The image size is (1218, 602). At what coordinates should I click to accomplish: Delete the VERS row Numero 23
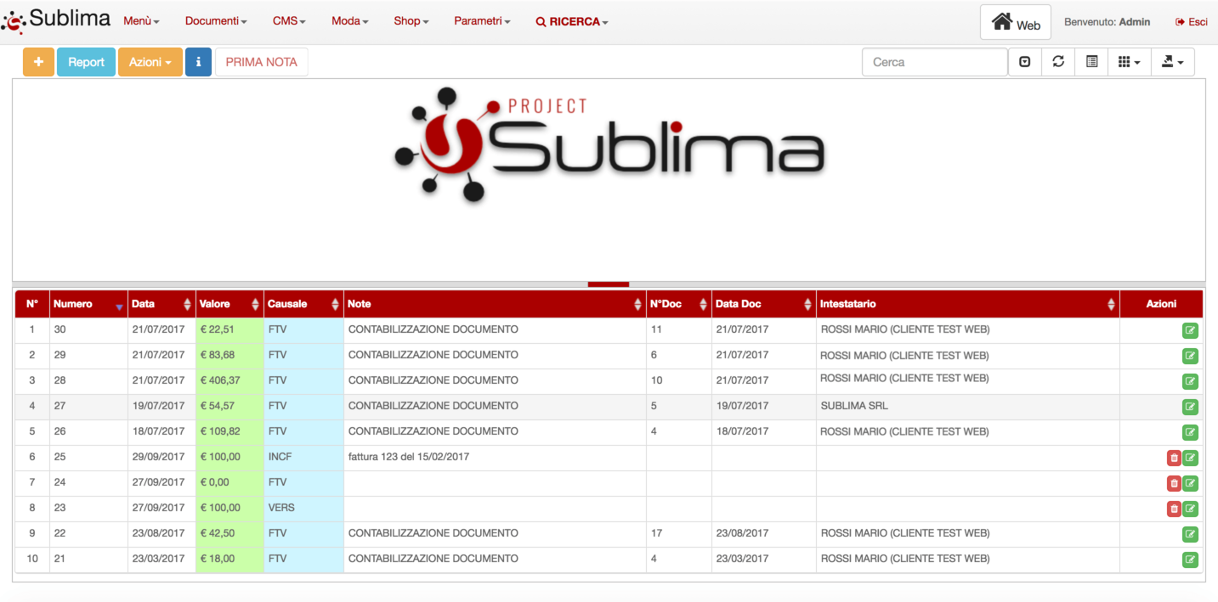[x=1174, y=509]
